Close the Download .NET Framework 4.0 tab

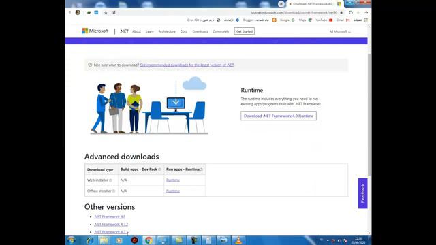point(290,4)
